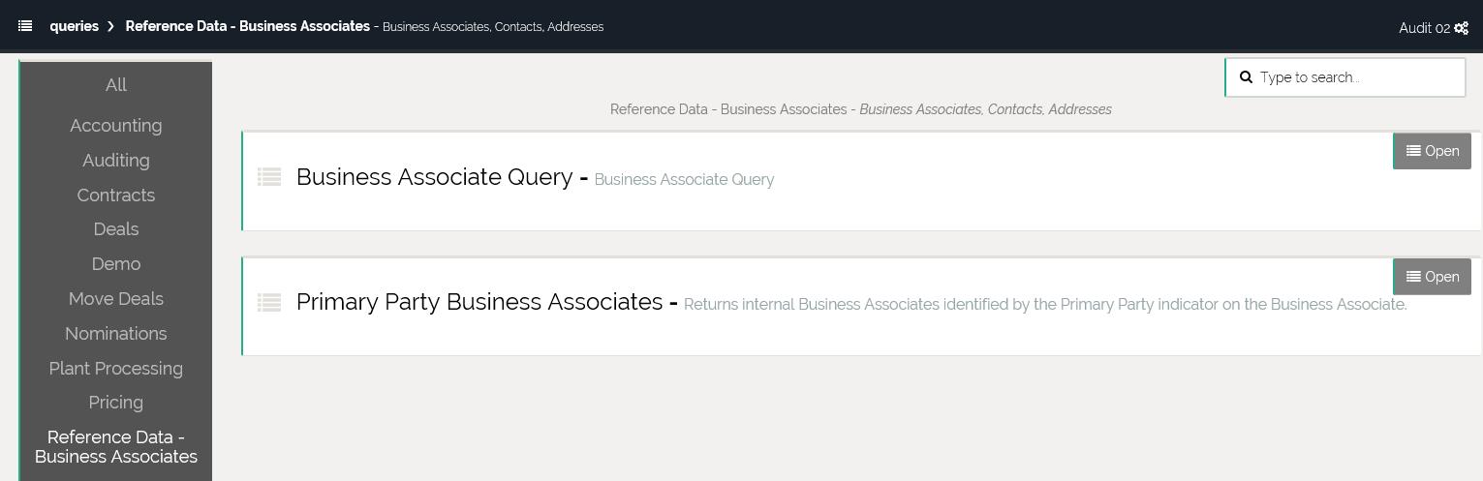
Task: Select Pricing in the sidebar
Action: [x=115, y=403]
